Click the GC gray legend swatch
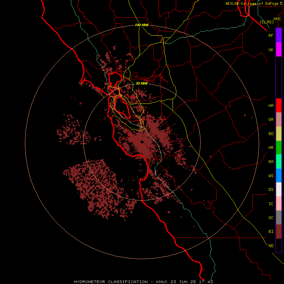 [x=279, y=217]
